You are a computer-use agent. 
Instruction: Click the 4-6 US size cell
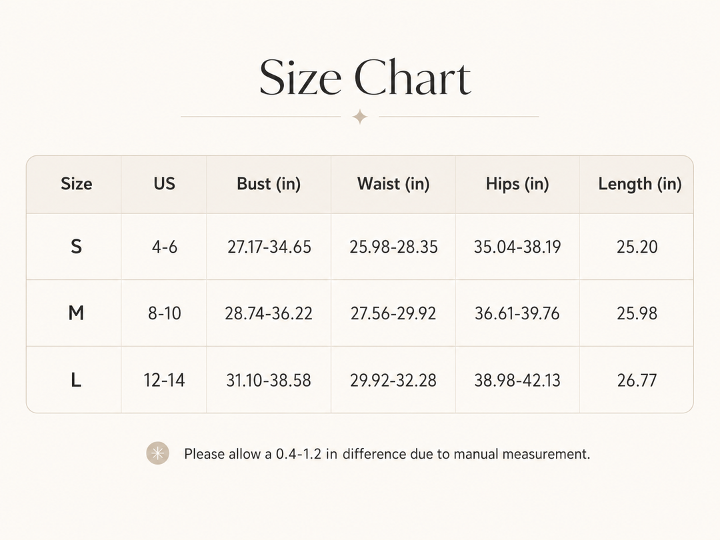(165, 247)
